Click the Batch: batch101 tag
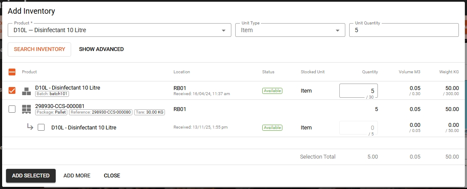This screenshot has height=189, width=467. tap(52, 94)
